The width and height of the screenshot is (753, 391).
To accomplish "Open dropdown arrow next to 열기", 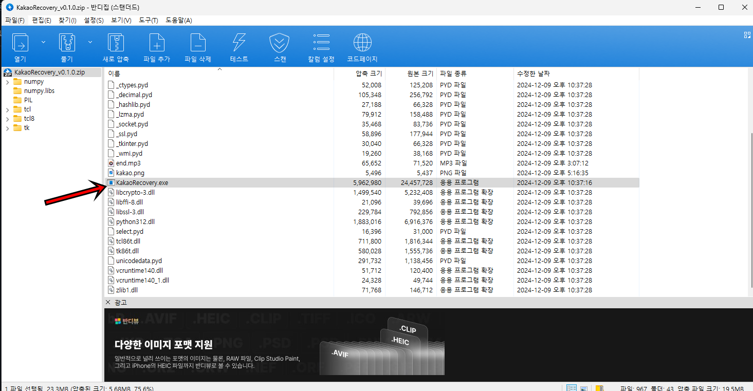I will 43,42.
